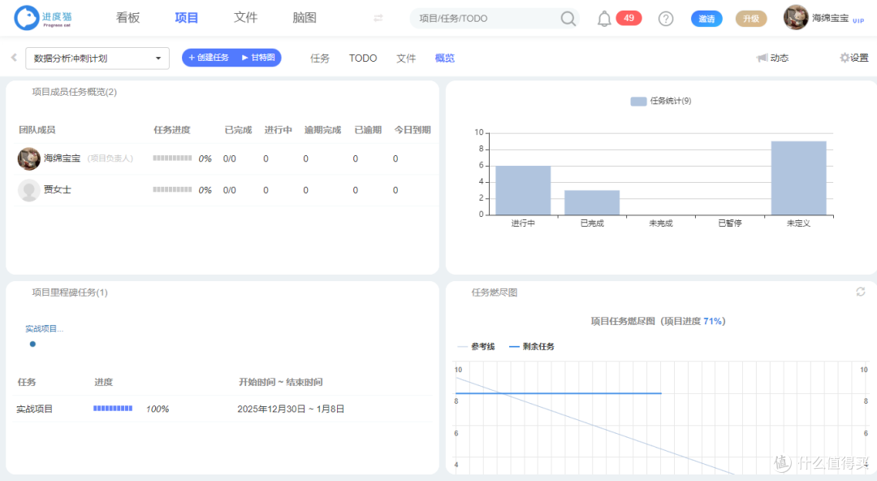
Task: Expand the 数据分析冲刺计划 project dropdown
Action: point(97,58)
